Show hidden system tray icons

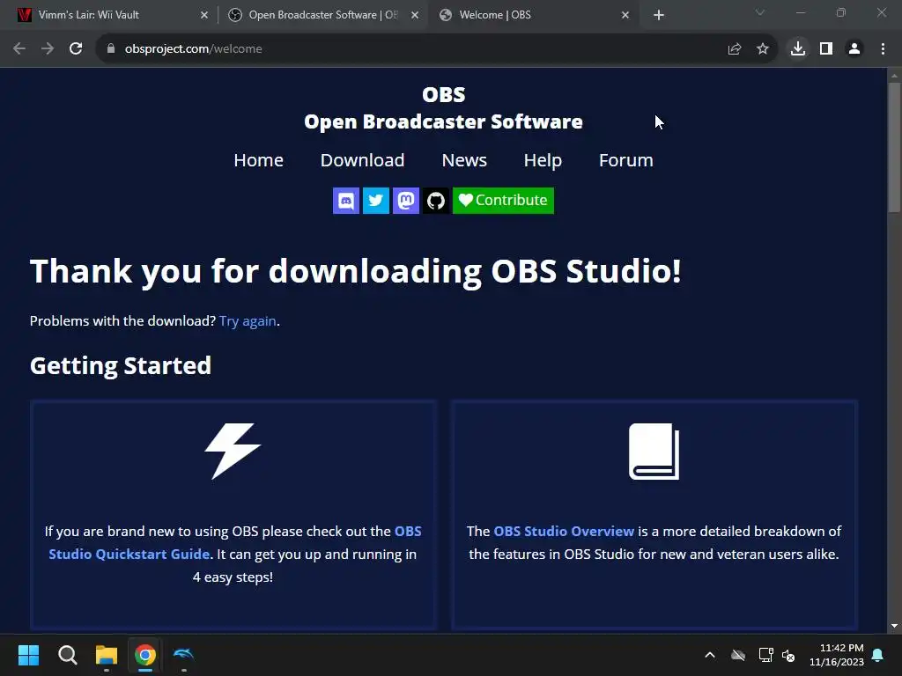coord(710,655)
